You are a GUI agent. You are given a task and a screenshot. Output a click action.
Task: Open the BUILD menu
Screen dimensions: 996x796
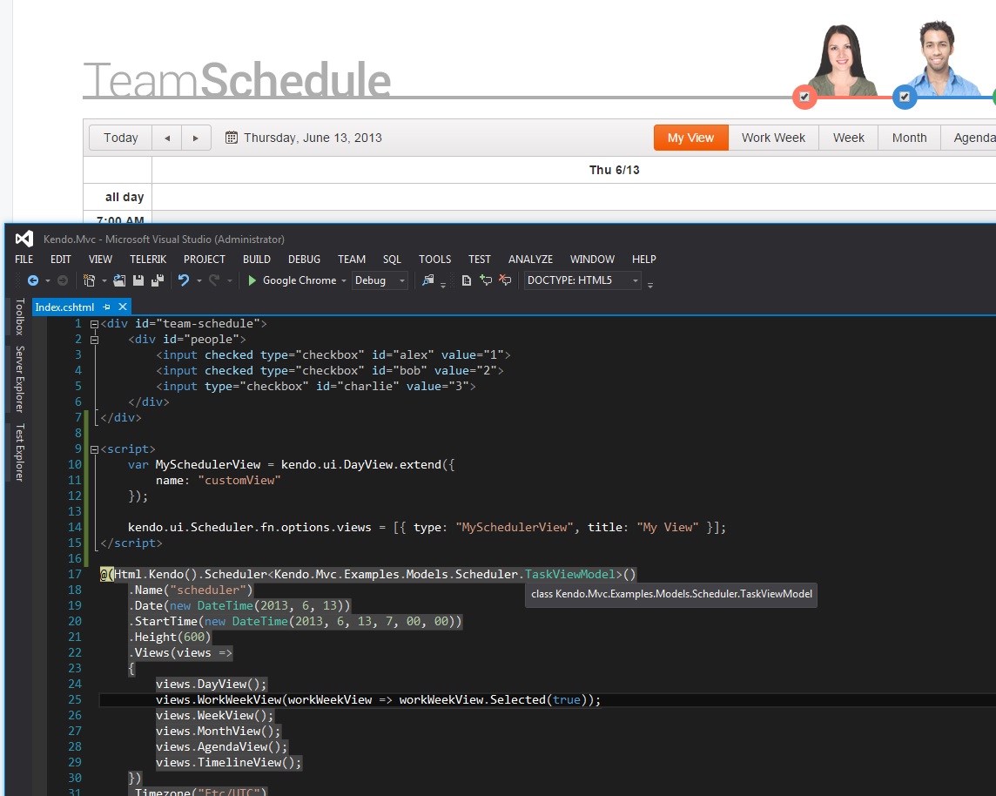click(x=257, y=260)
